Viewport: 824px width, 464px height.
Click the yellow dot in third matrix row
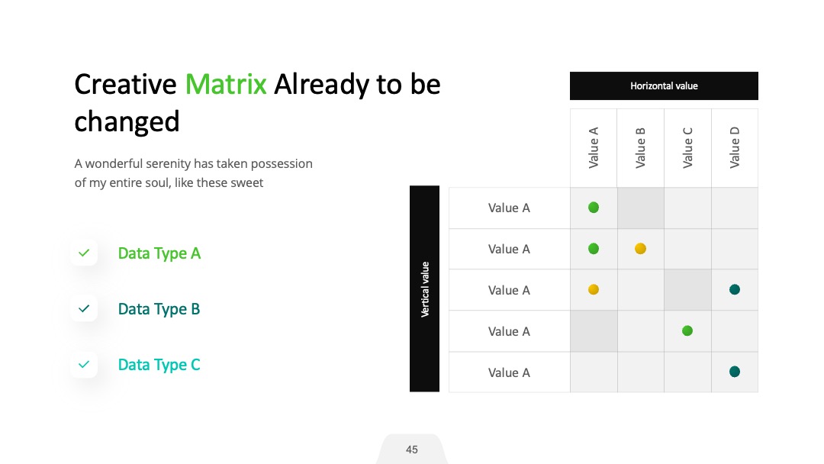coord(594,289)
